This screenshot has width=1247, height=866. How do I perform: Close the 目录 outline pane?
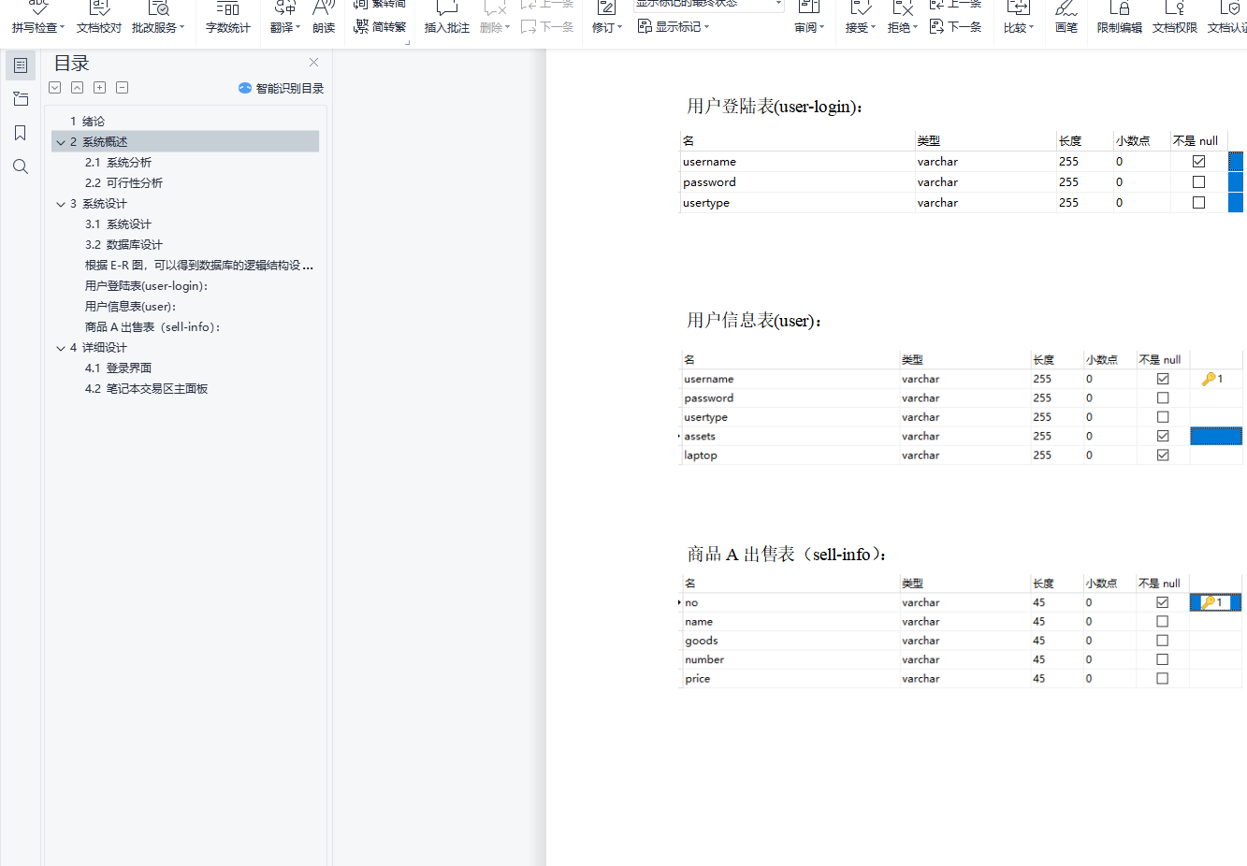[313, 63]
